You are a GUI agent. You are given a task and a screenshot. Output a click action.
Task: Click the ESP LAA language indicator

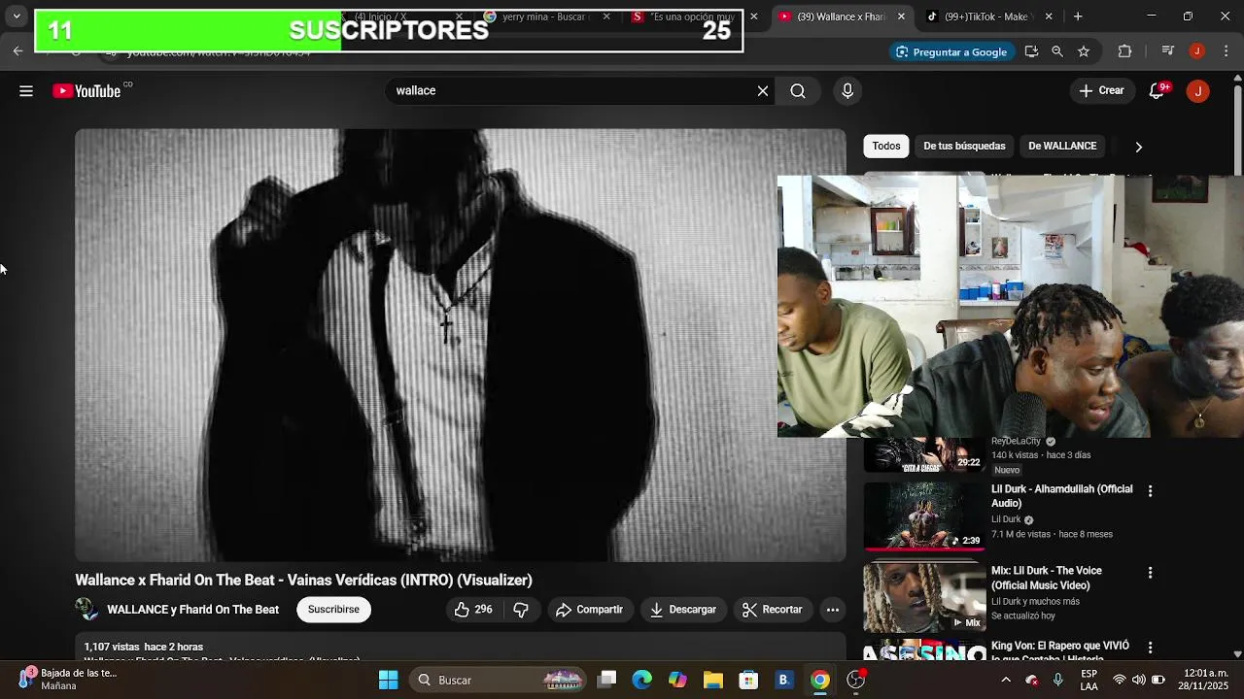tap(1089, 680)
